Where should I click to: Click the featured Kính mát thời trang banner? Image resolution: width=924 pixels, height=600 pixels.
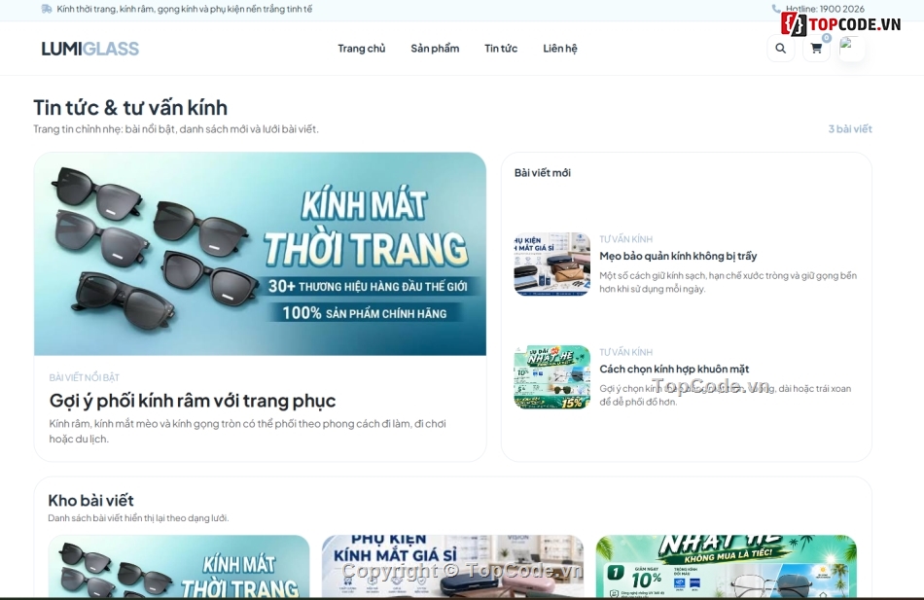pyautogui.click(x=260, y=254)
